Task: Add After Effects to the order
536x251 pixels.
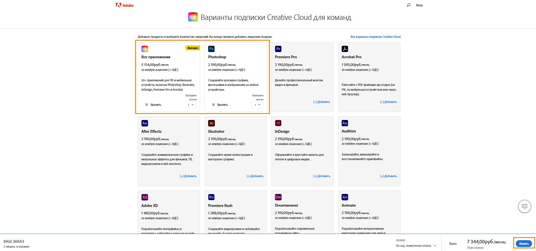Action: (x=188, y=176)
